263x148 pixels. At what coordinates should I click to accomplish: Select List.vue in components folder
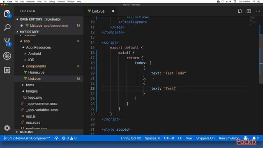(x=49, y=79)
